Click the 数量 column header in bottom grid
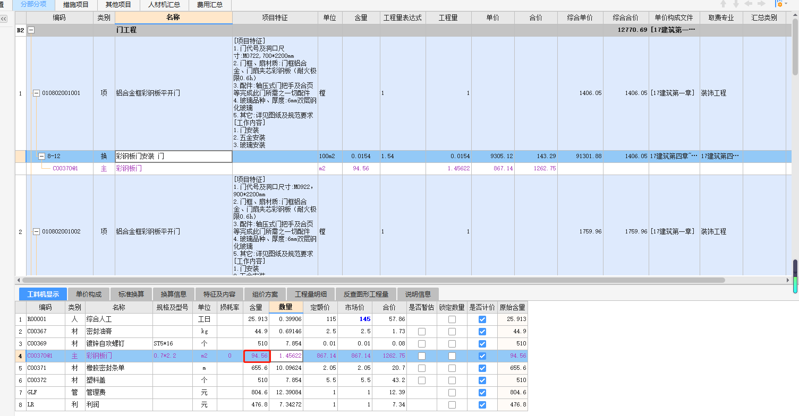 pyautogui.click(x=286, y=307)
